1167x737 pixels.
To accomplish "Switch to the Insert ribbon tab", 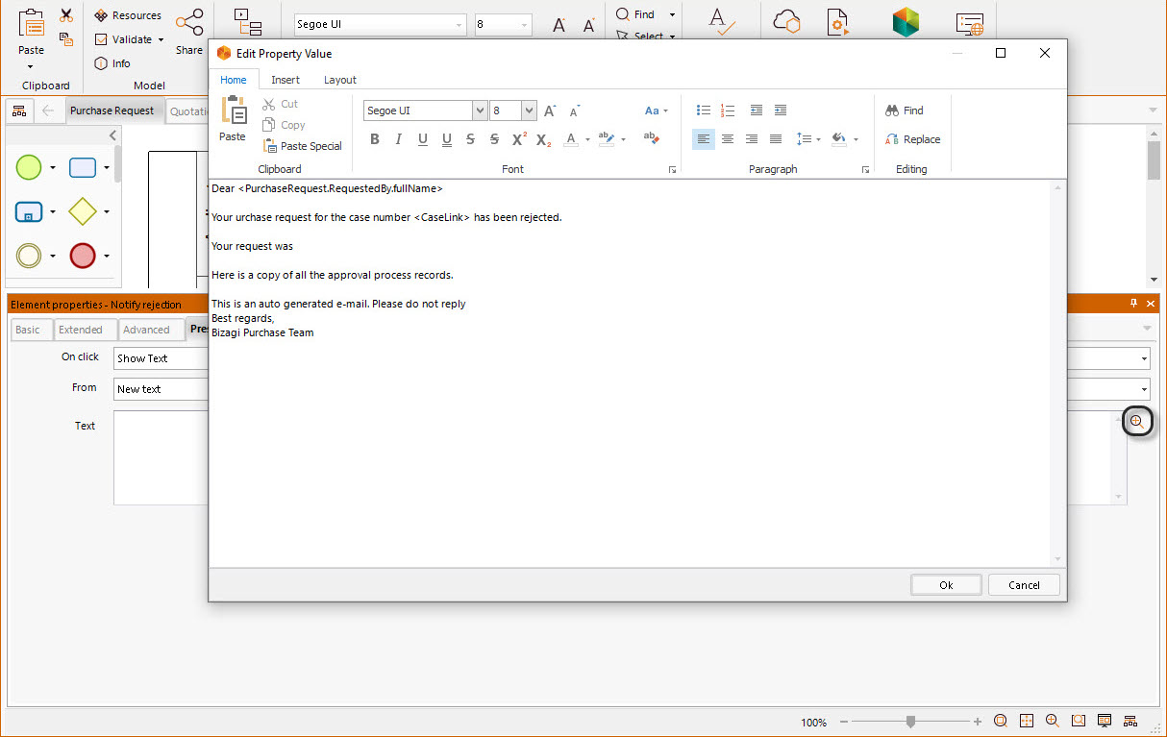I will 286,80.
